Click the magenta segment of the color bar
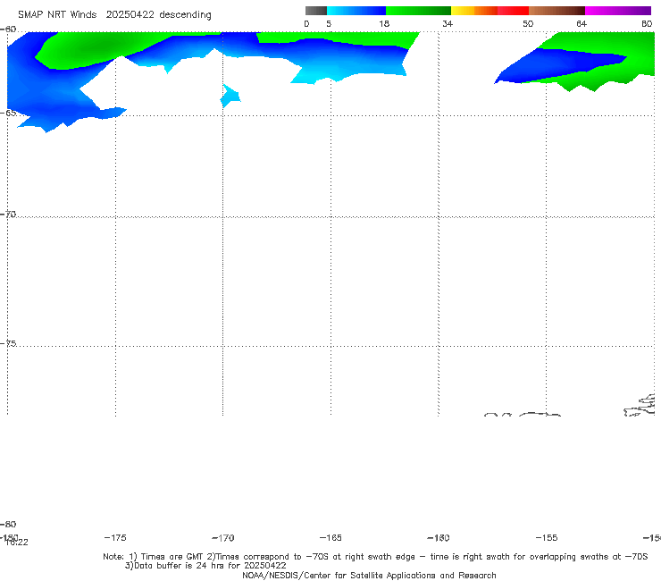The image size is (661, 581). point(618,11)
